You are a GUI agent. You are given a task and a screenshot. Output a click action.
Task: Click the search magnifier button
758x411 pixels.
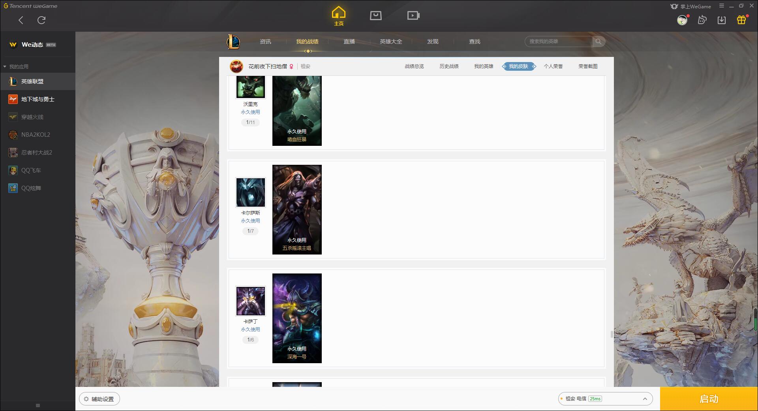tap(599, 41)
